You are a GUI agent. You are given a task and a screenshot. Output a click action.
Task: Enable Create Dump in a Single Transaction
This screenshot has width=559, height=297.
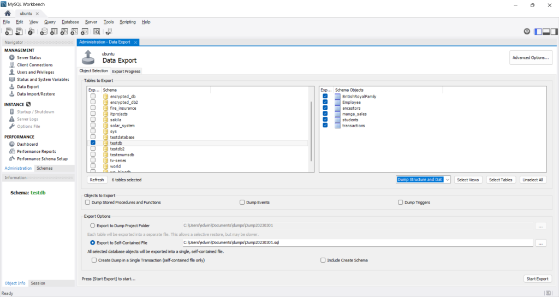click(94, 260)
